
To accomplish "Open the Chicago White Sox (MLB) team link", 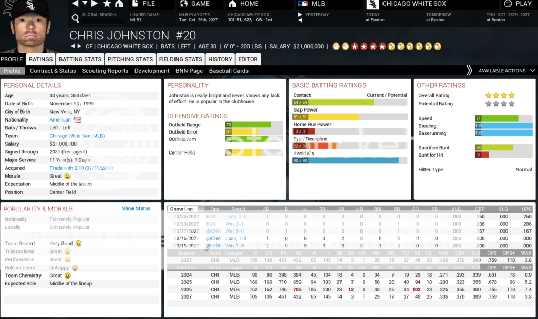I will click(x=77, y=136).
